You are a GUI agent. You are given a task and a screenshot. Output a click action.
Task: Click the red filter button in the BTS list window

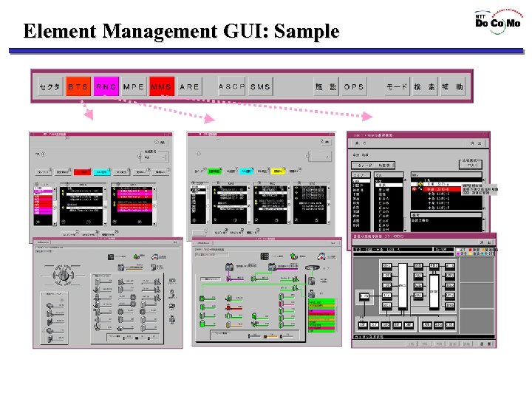(x=83, y=172)
